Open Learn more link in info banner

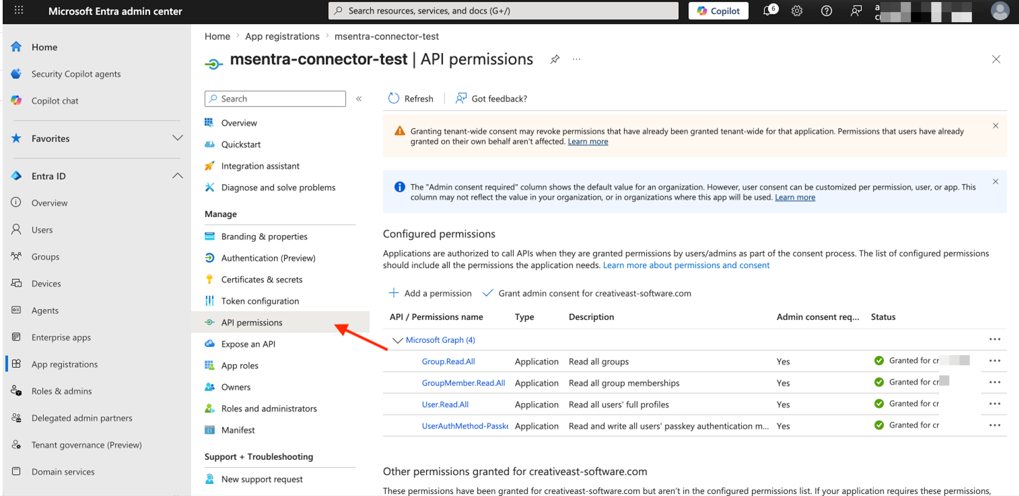(x=795, y=197)
